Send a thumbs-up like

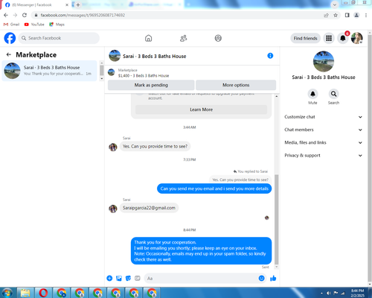click(x=273, y=278)
